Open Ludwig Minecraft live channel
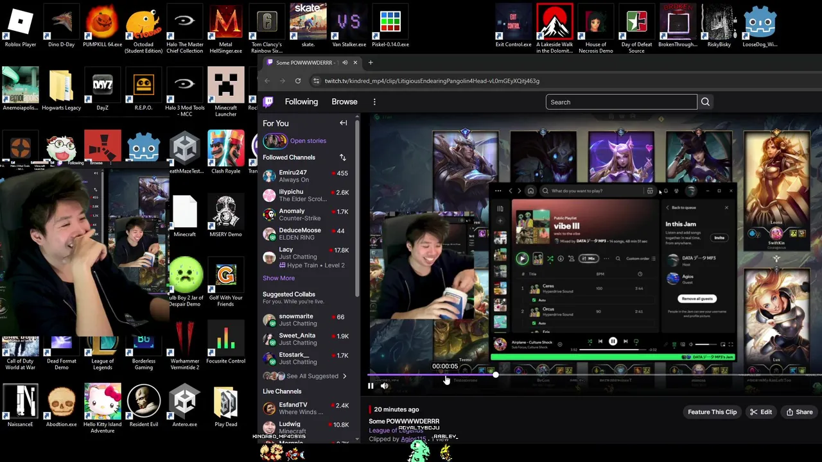 click(306, 427)
